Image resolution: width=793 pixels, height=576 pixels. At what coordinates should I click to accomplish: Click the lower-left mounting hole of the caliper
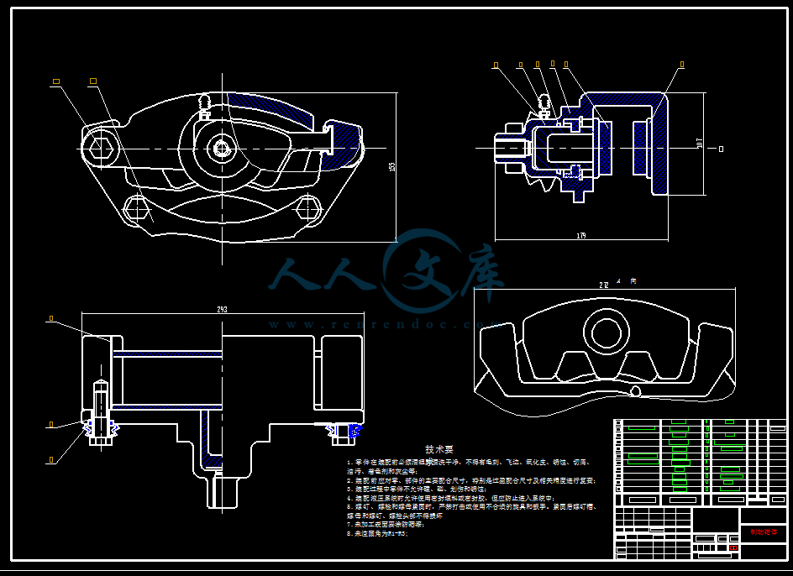pyautogui.click(x=136, y=207)
